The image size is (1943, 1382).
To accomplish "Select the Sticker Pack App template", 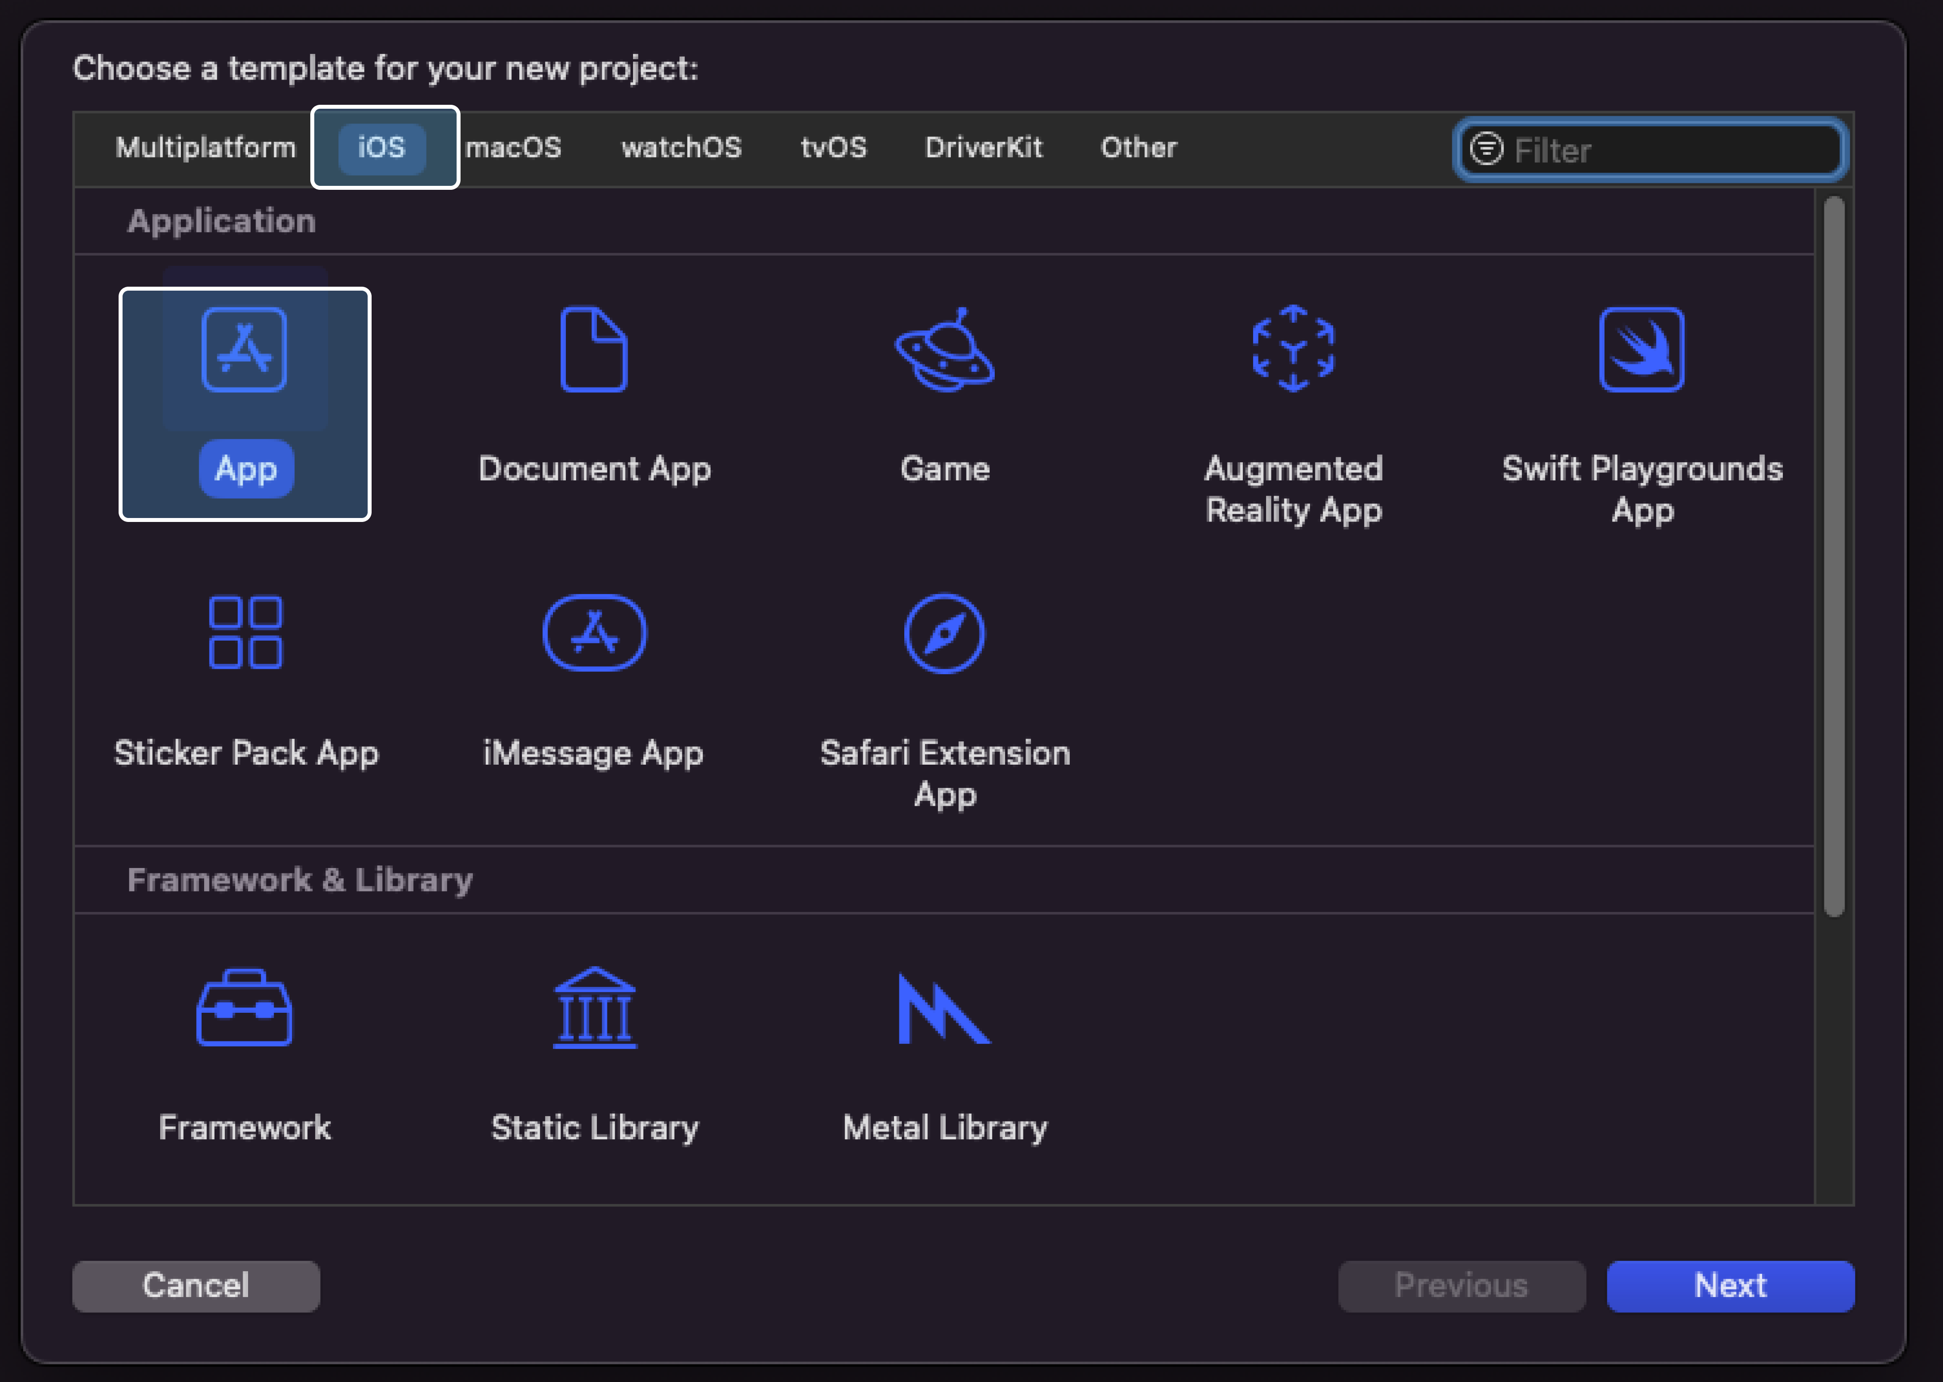I will (245, 633).
